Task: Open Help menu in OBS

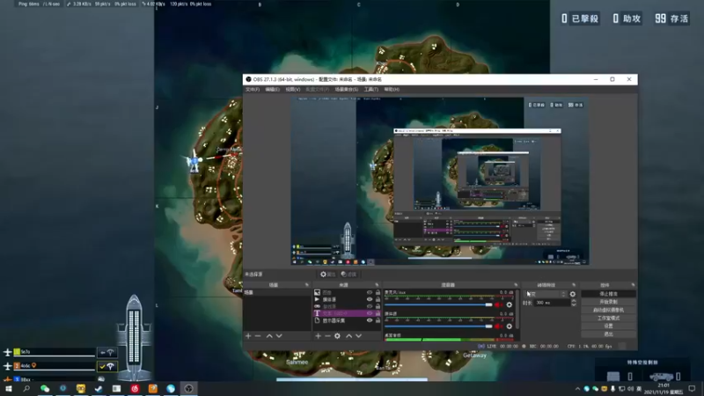Action: [392, 90]
